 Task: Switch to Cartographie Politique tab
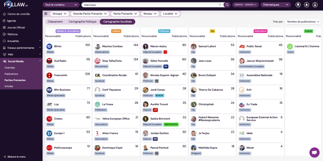[x=82, y=22]
